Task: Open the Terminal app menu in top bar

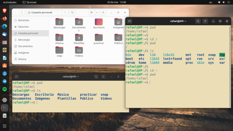Action: click(29, 2)
